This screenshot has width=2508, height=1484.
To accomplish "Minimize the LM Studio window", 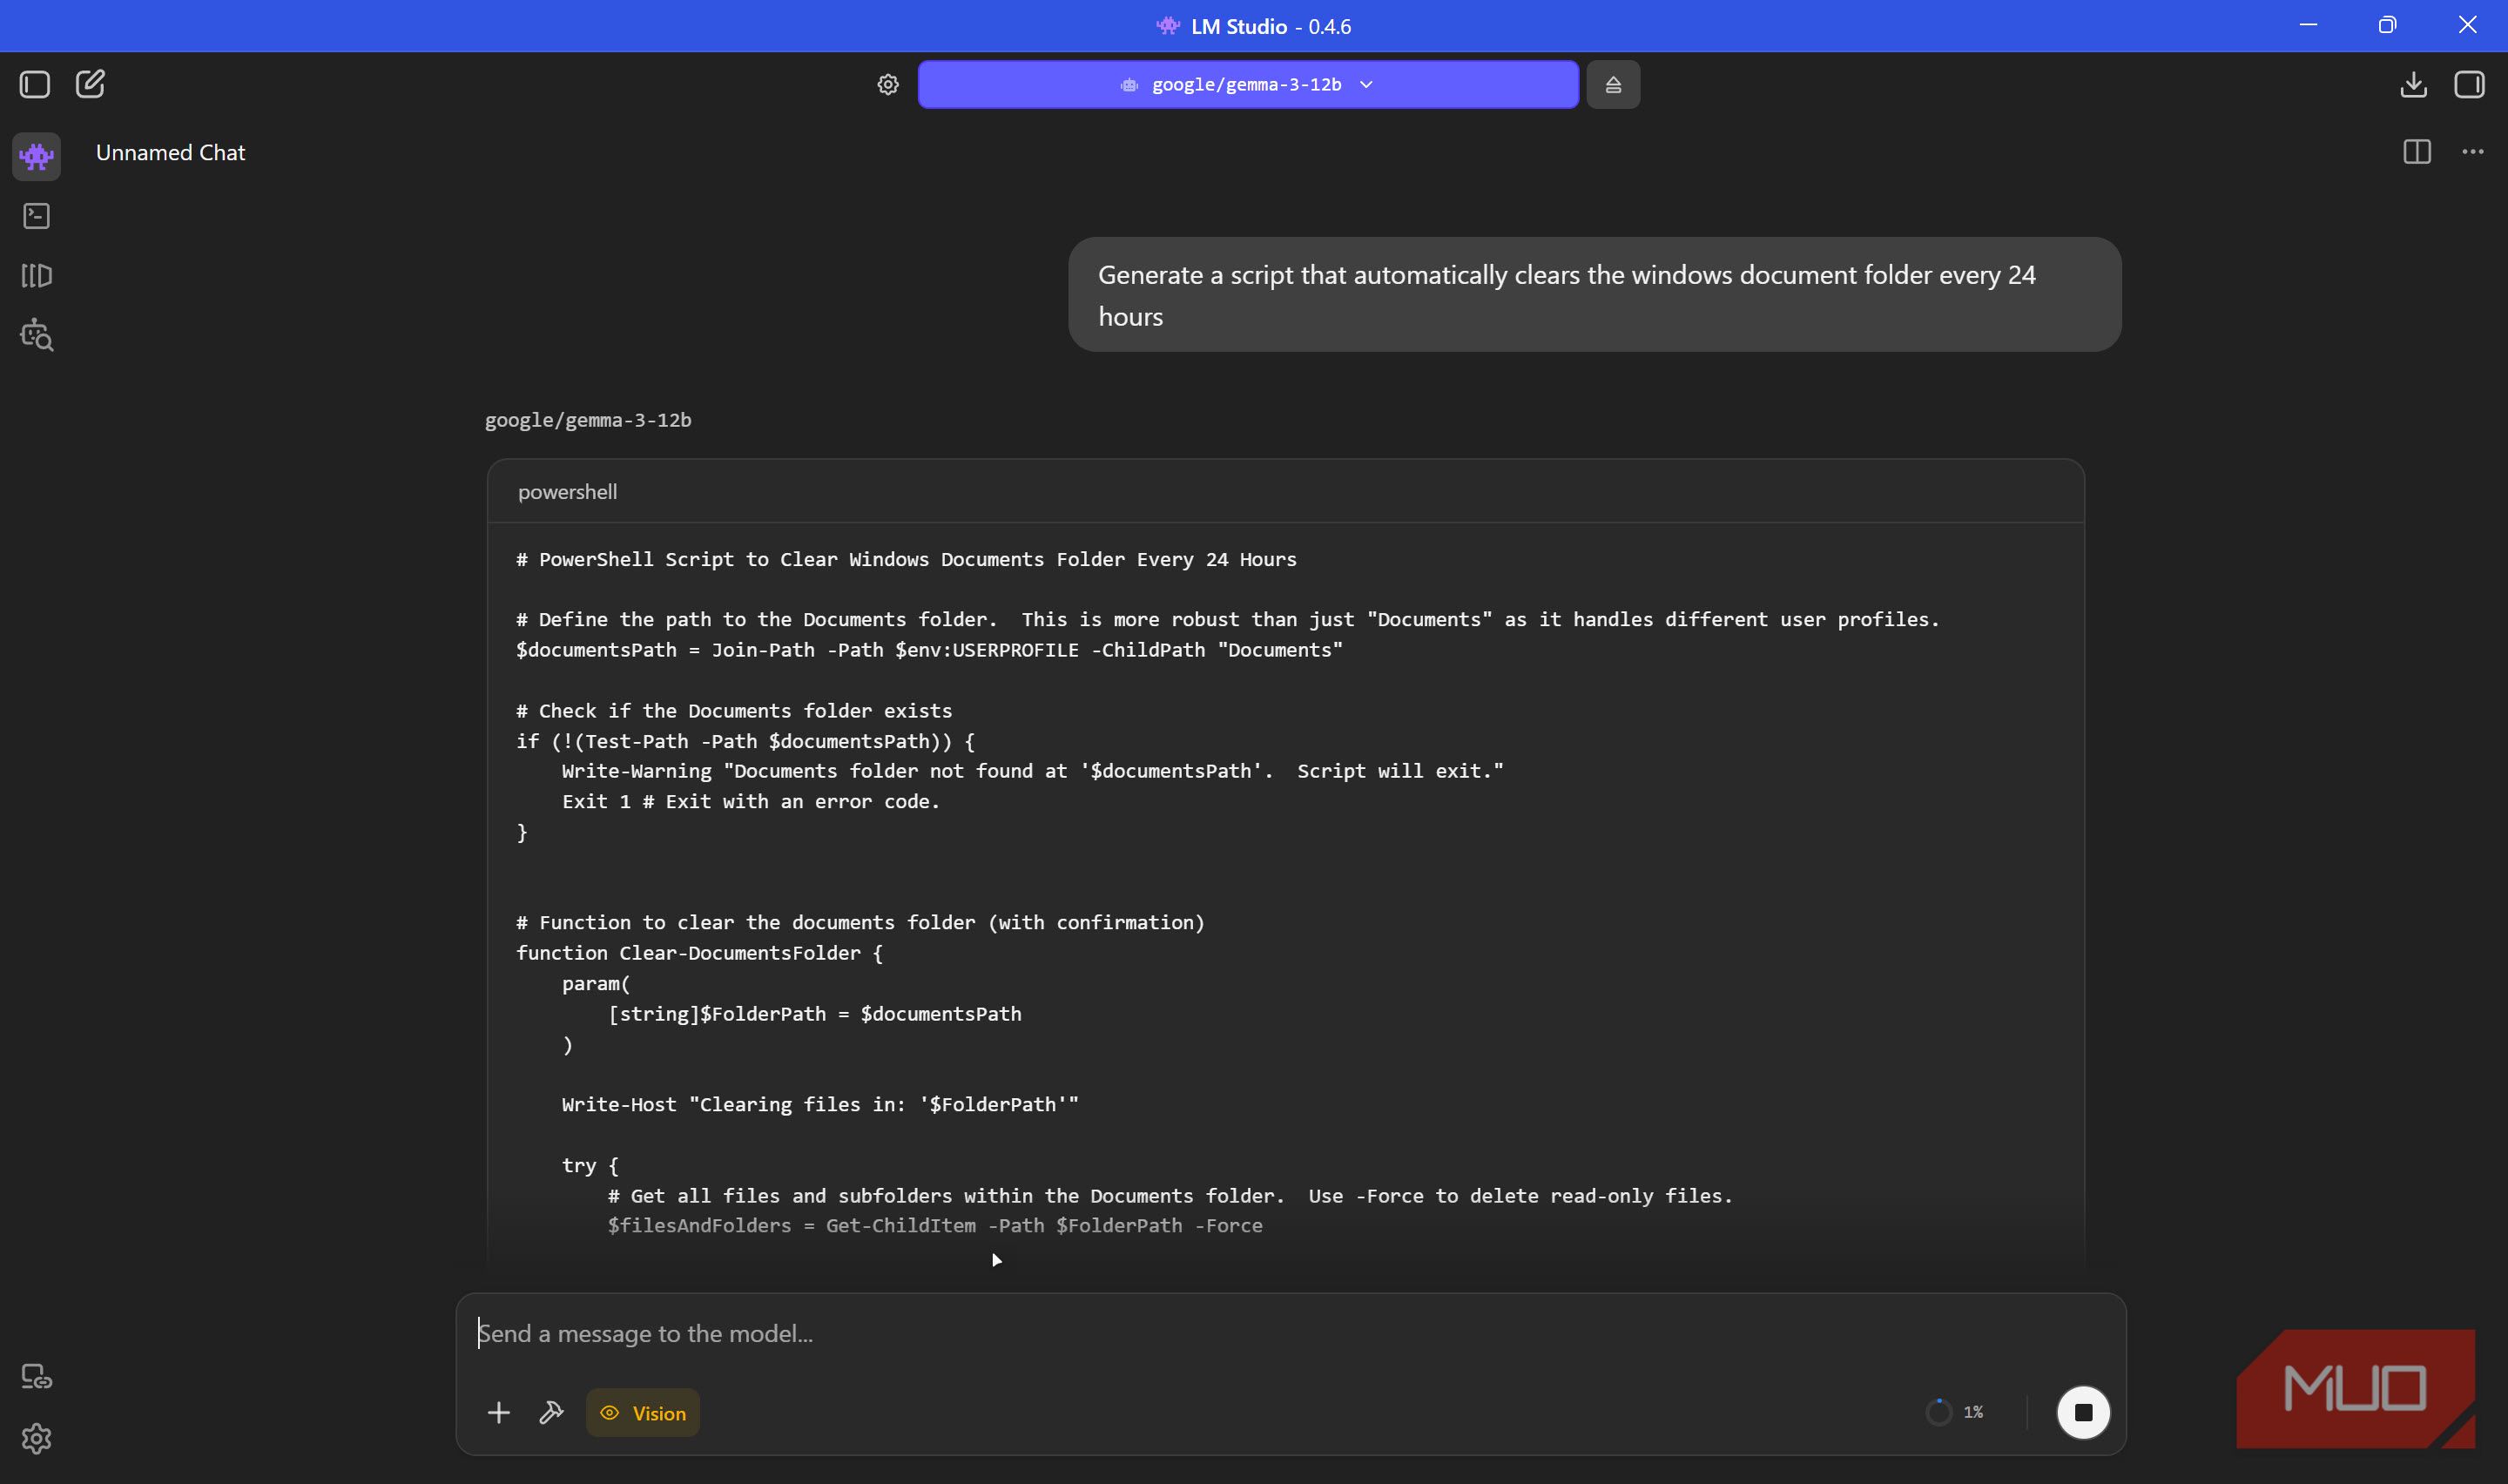I will pos(2308,25).
